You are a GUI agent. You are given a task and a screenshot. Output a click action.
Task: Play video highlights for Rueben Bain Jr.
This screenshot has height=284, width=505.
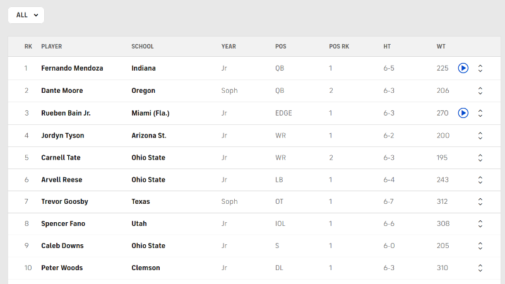point(463,113)
